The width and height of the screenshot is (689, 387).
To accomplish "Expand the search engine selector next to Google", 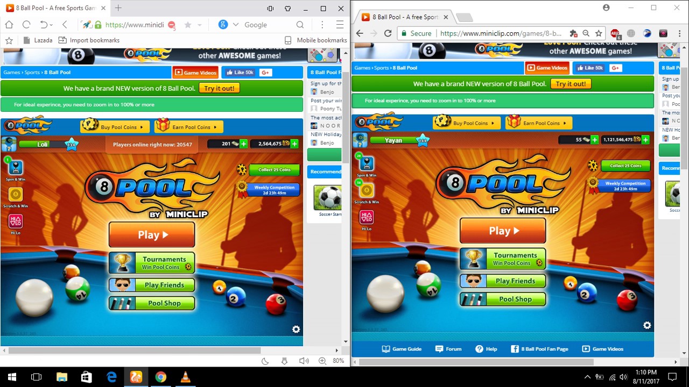I will coord(235,25).
